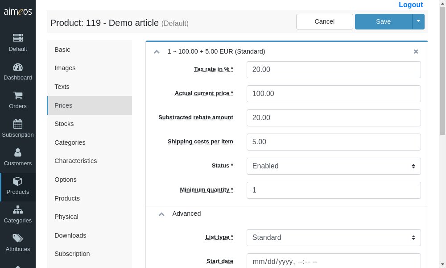This screenshot has width=446, height=268.
Task: Open the Status dropdown
Action: click(333, 166)
